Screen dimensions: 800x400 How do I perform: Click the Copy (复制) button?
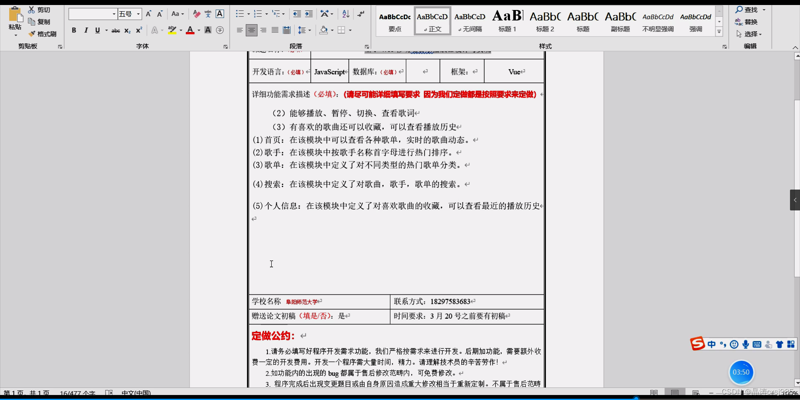click(x=39, y=22)
